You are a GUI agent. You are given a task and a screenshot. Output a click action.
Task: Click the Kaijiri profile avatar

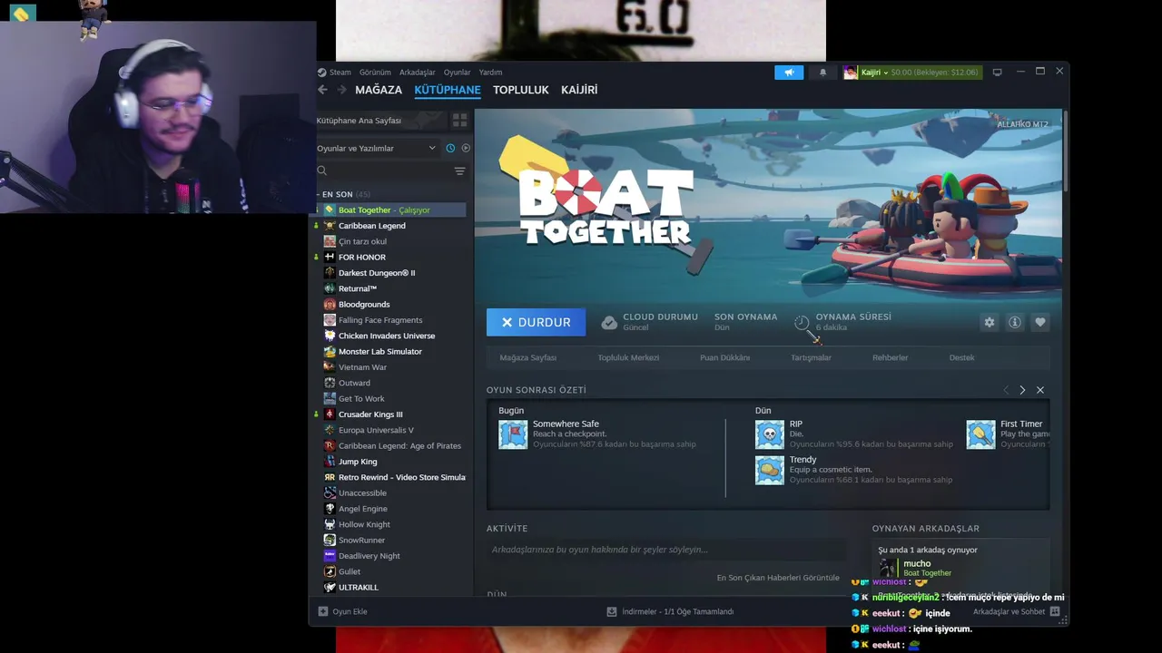pos(850,73)
